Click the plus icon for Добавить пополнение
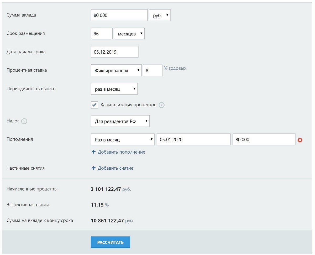The width and height of the screenshot is (315, 255). click(94, 152)
